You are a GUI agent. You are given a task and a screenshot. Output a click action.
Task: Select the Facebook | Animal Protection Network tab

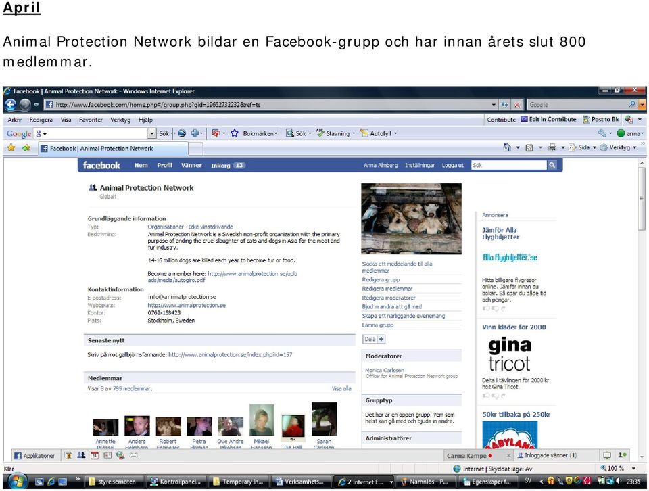coord(113,148)
